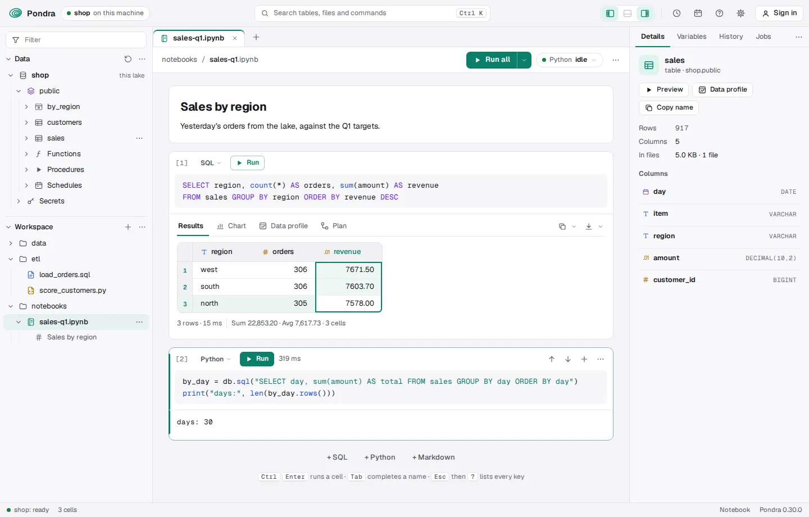Switch to the History tab
809x517 pixels.
[x=731, y=37]
